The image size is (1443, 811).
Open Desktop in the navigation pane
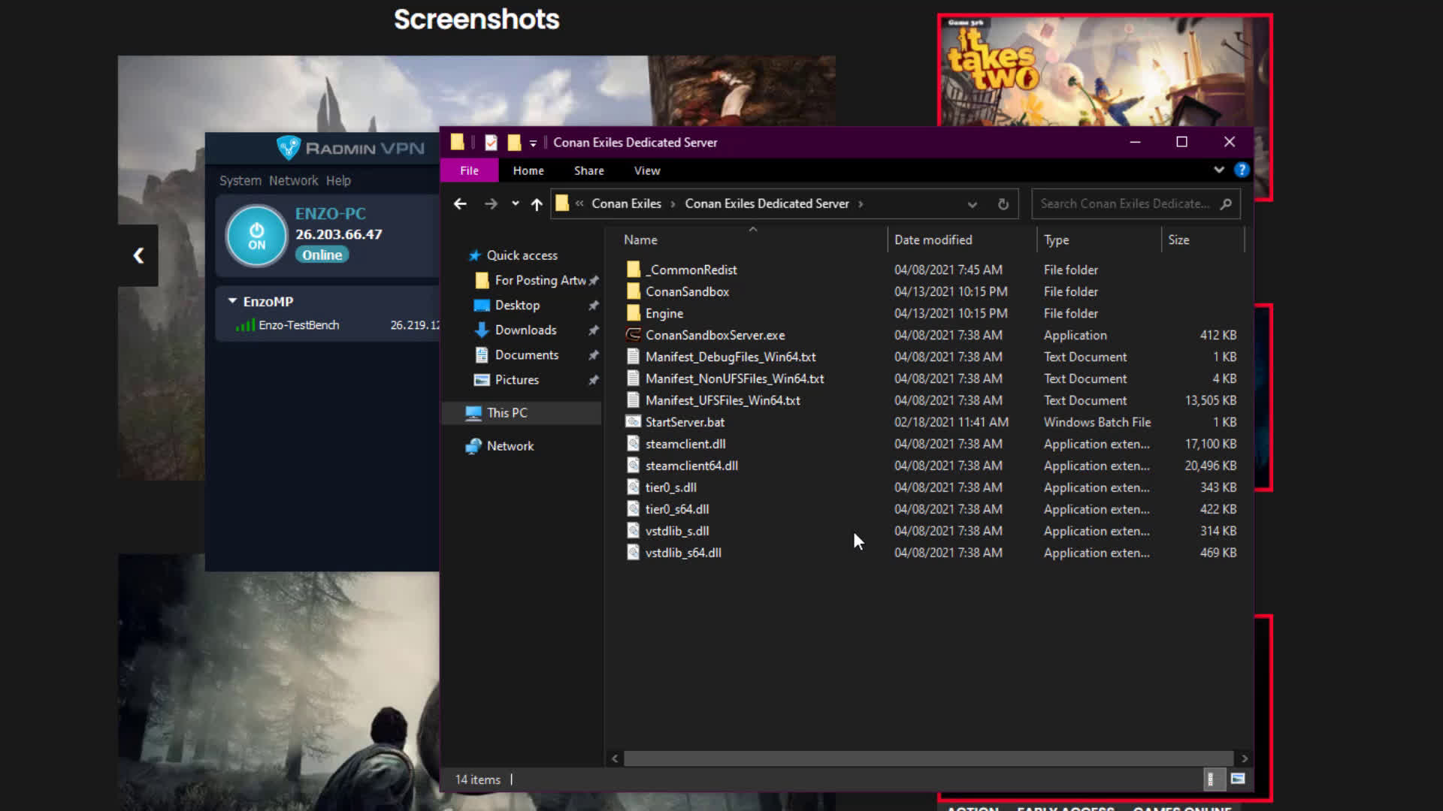[x=517, y=305]
